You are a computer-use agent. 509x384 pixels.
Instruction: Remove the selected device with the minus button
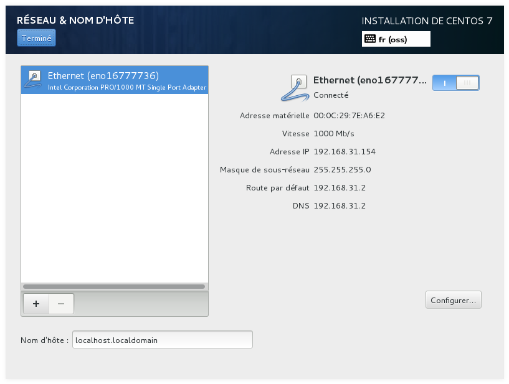coord(61,304)
